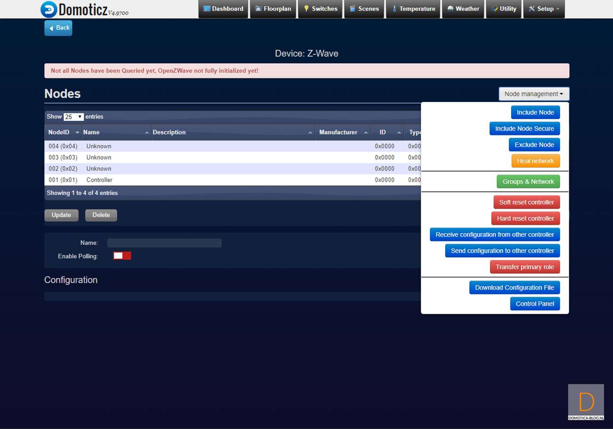Sort table by NodeID column
Viewport: 613px width, 429px height.
click(63, 133)
